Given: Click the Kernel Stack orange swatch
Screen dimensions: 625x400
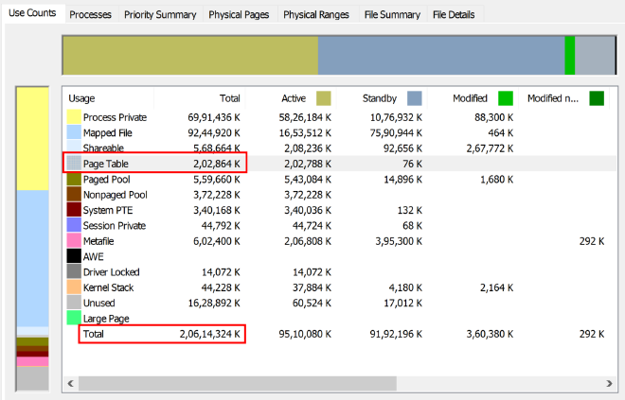Looking at the screenshot, I should (74, 287).
